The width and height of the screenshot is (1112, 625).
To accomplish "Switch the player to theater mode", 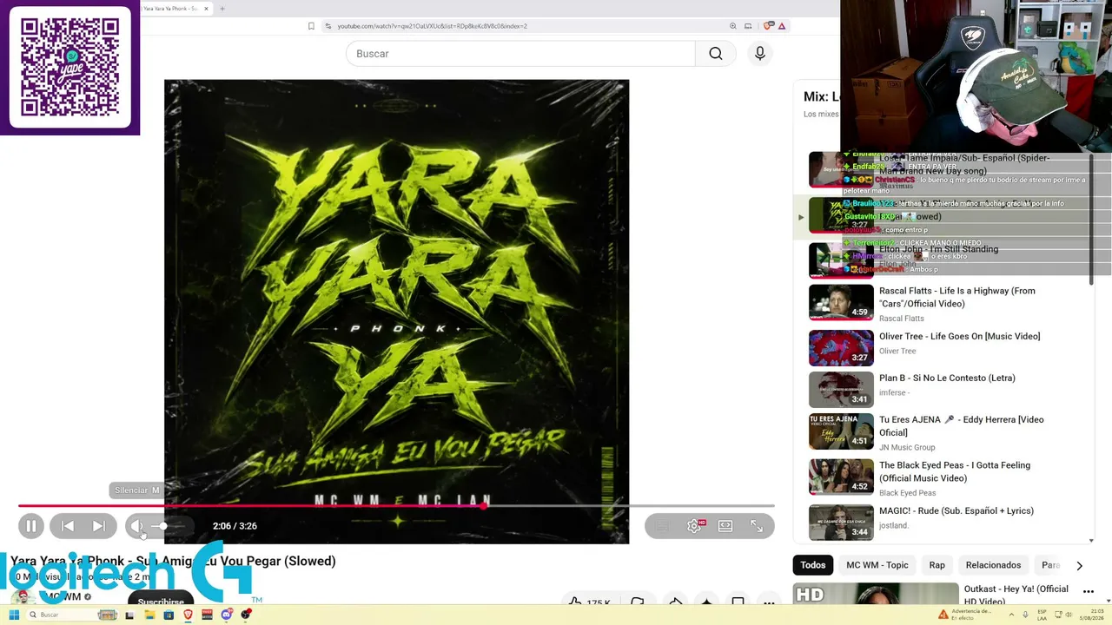I will point(725,525).
